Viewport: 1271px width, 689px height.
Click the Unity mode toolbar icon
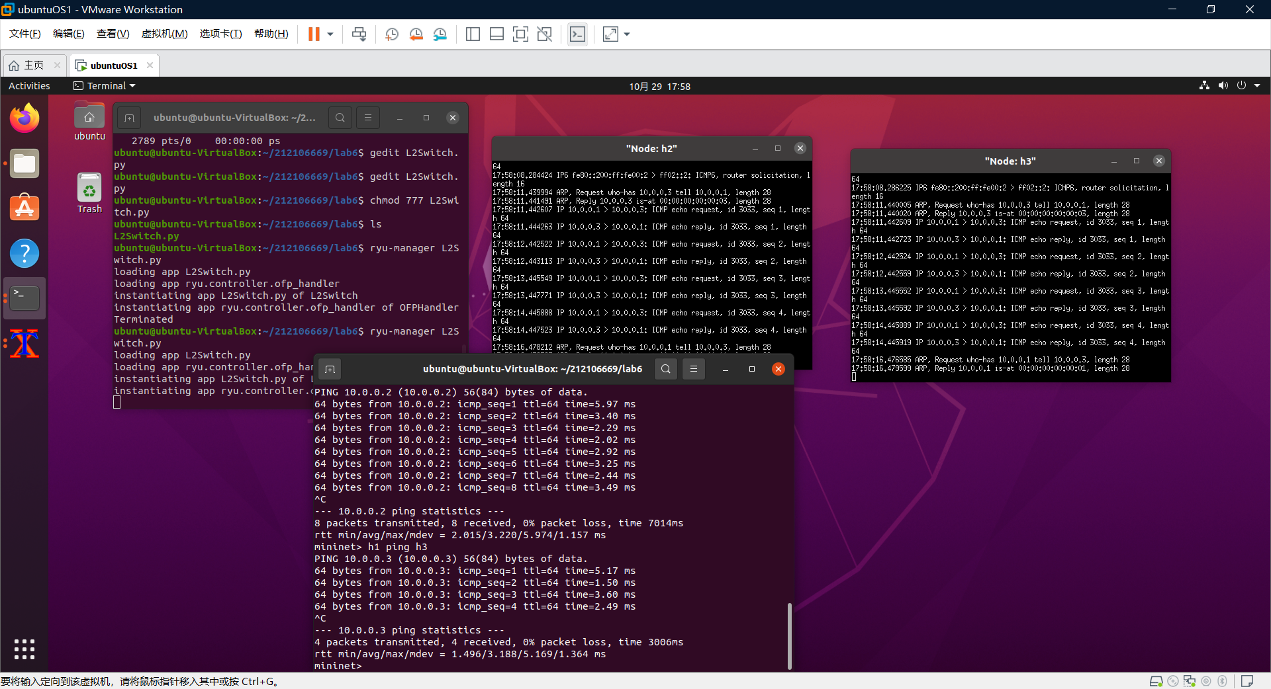pyautogui.click(x=544, y=34)
